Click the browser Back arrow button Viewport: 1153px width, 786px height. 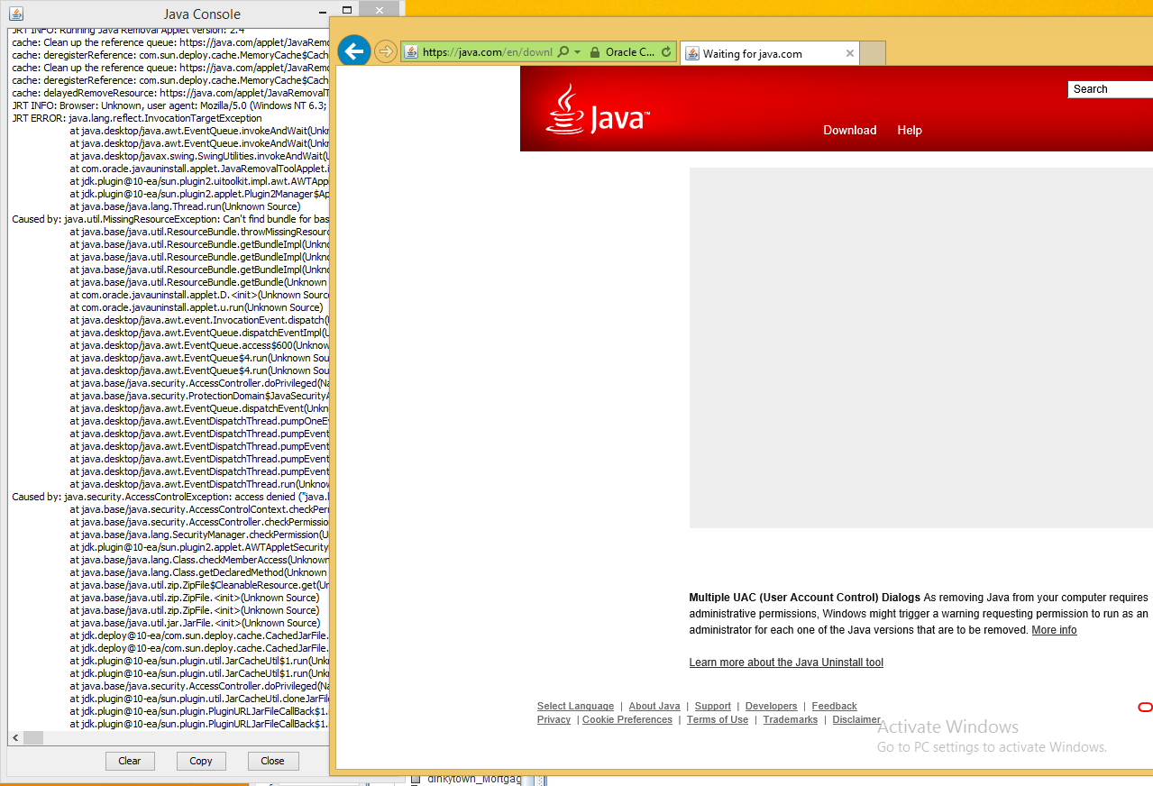click(354, 51)
